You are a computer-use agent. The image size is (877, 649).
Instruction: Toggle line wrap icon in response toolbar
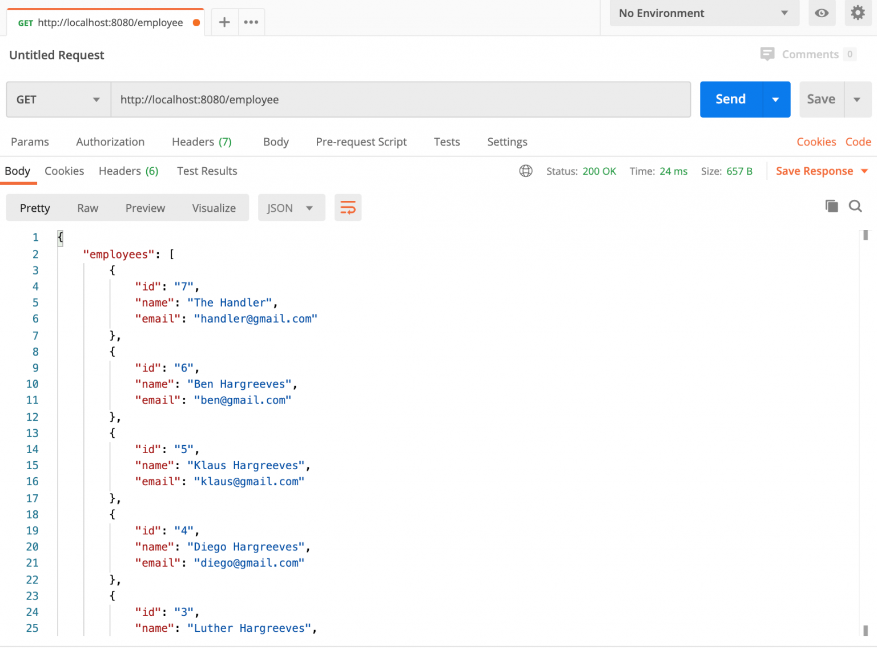point(348,208)
